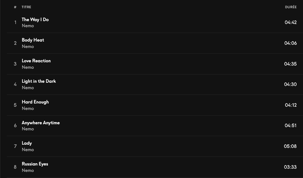Select the "Hard Enough" track title
303x178 pixels.
point(35,102)
